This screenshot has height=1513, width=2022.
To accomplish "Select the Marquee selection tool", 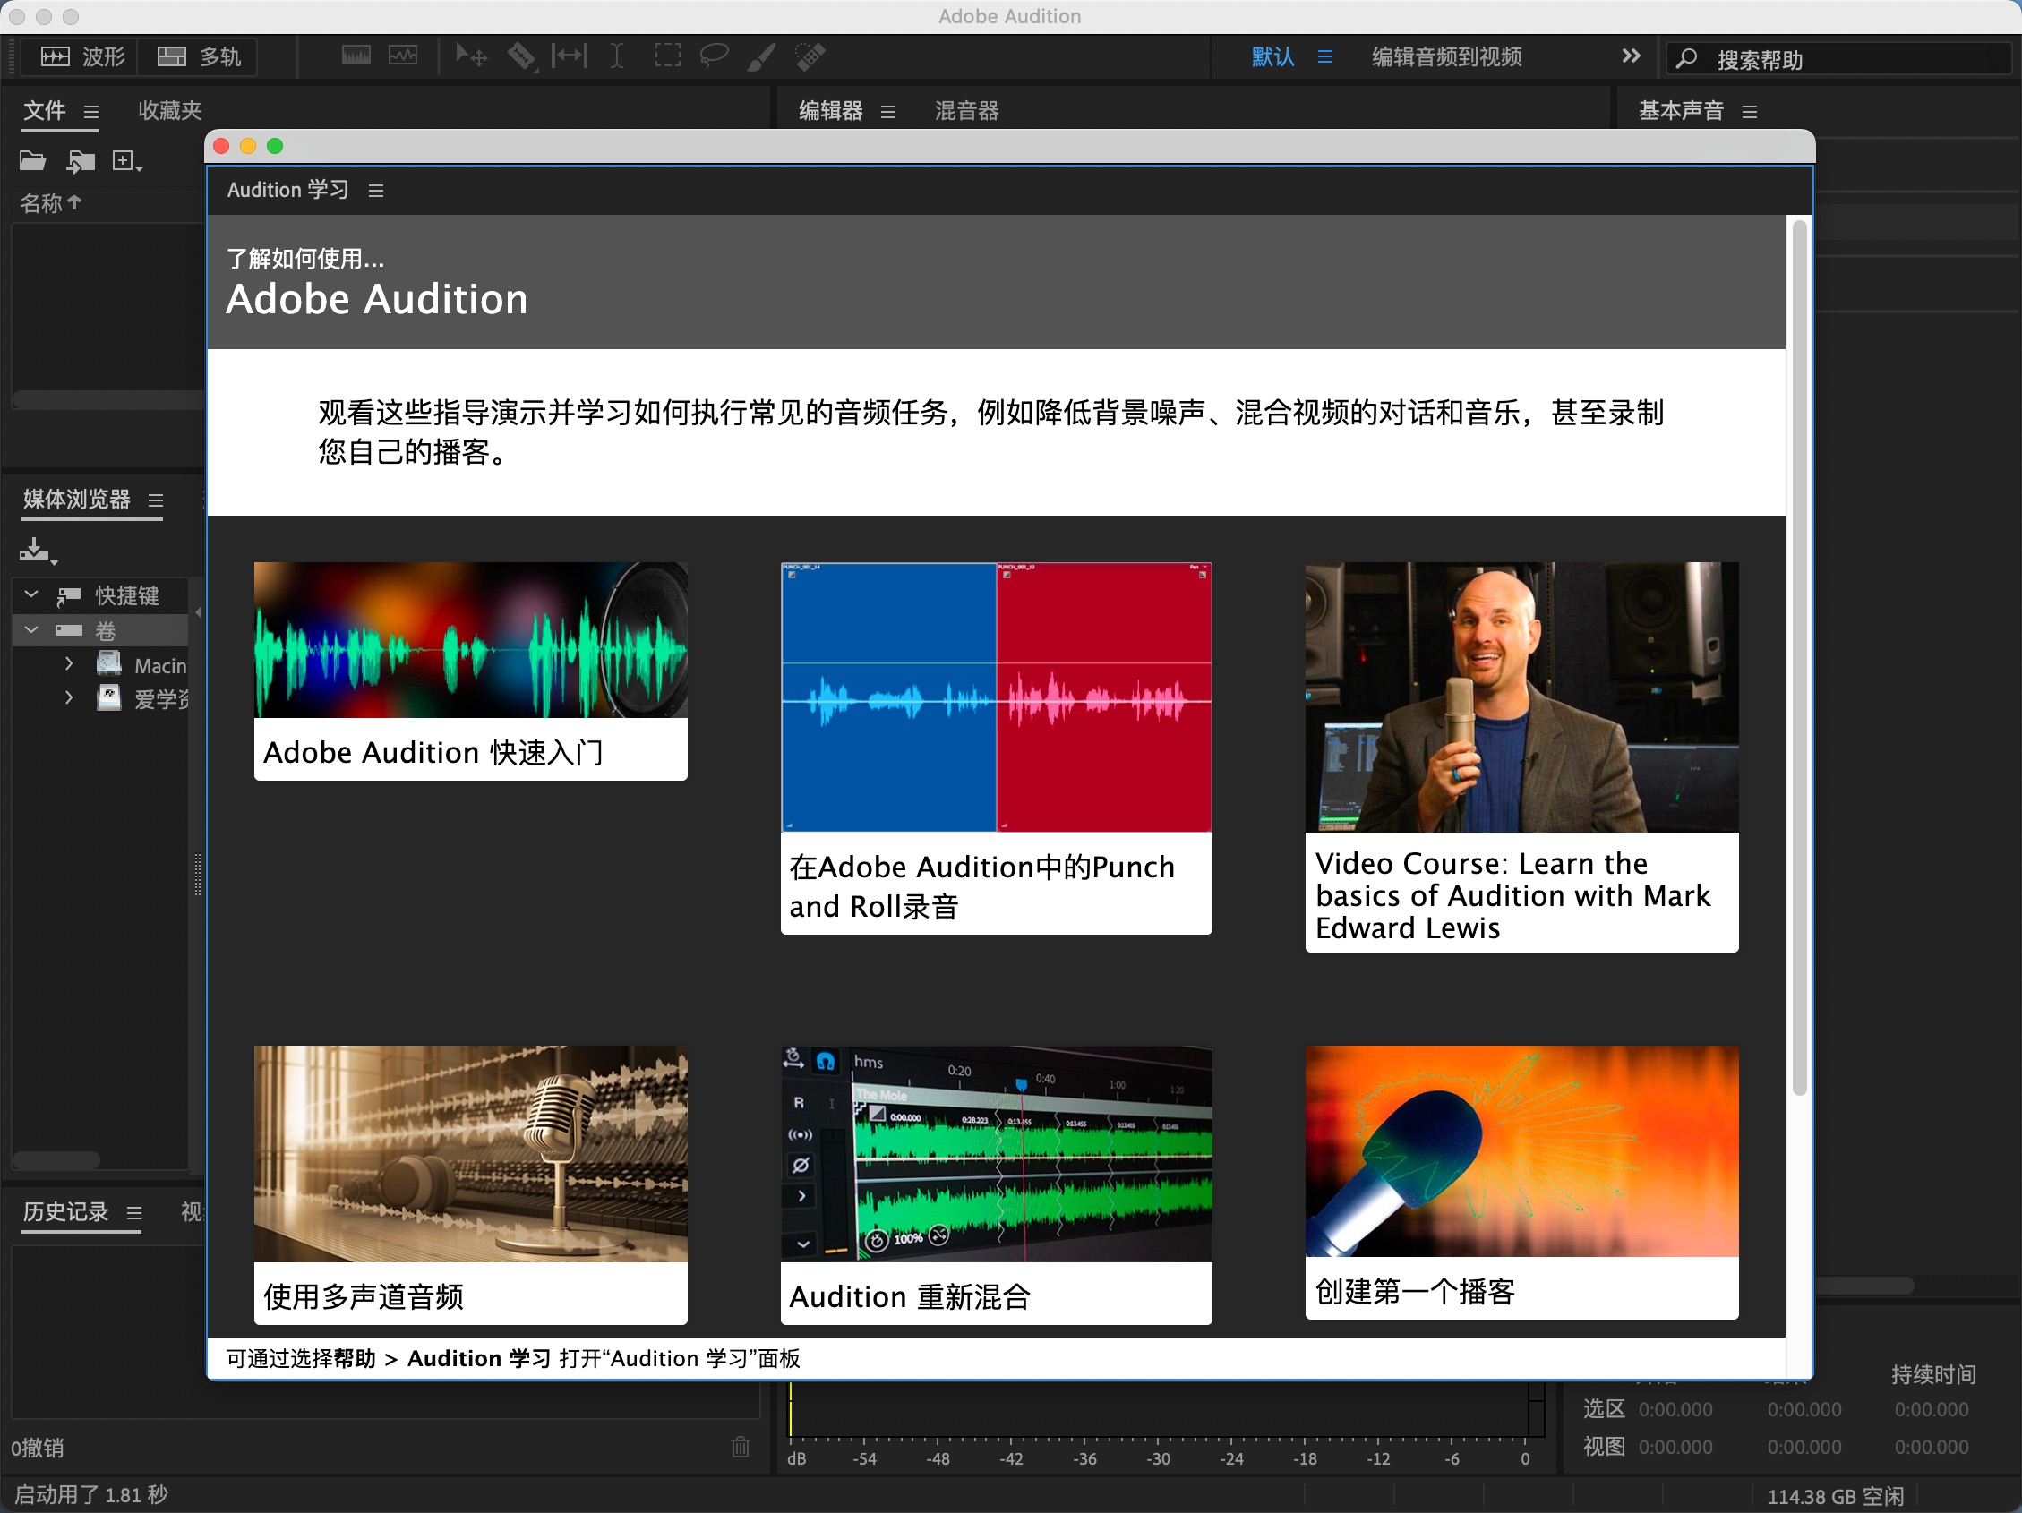I will point(667,56).
